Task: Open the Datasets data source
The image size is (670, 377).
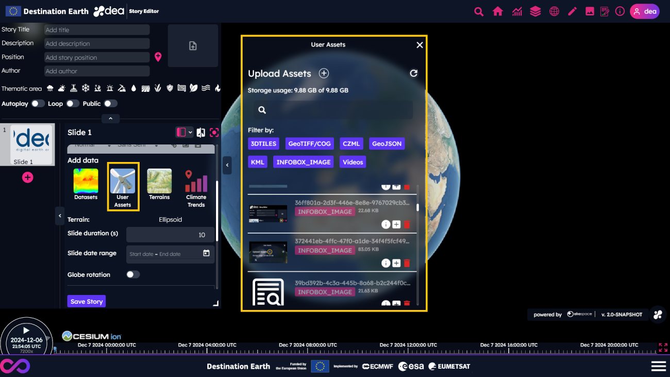Action: pyautogui.click(x=86, y=184)
